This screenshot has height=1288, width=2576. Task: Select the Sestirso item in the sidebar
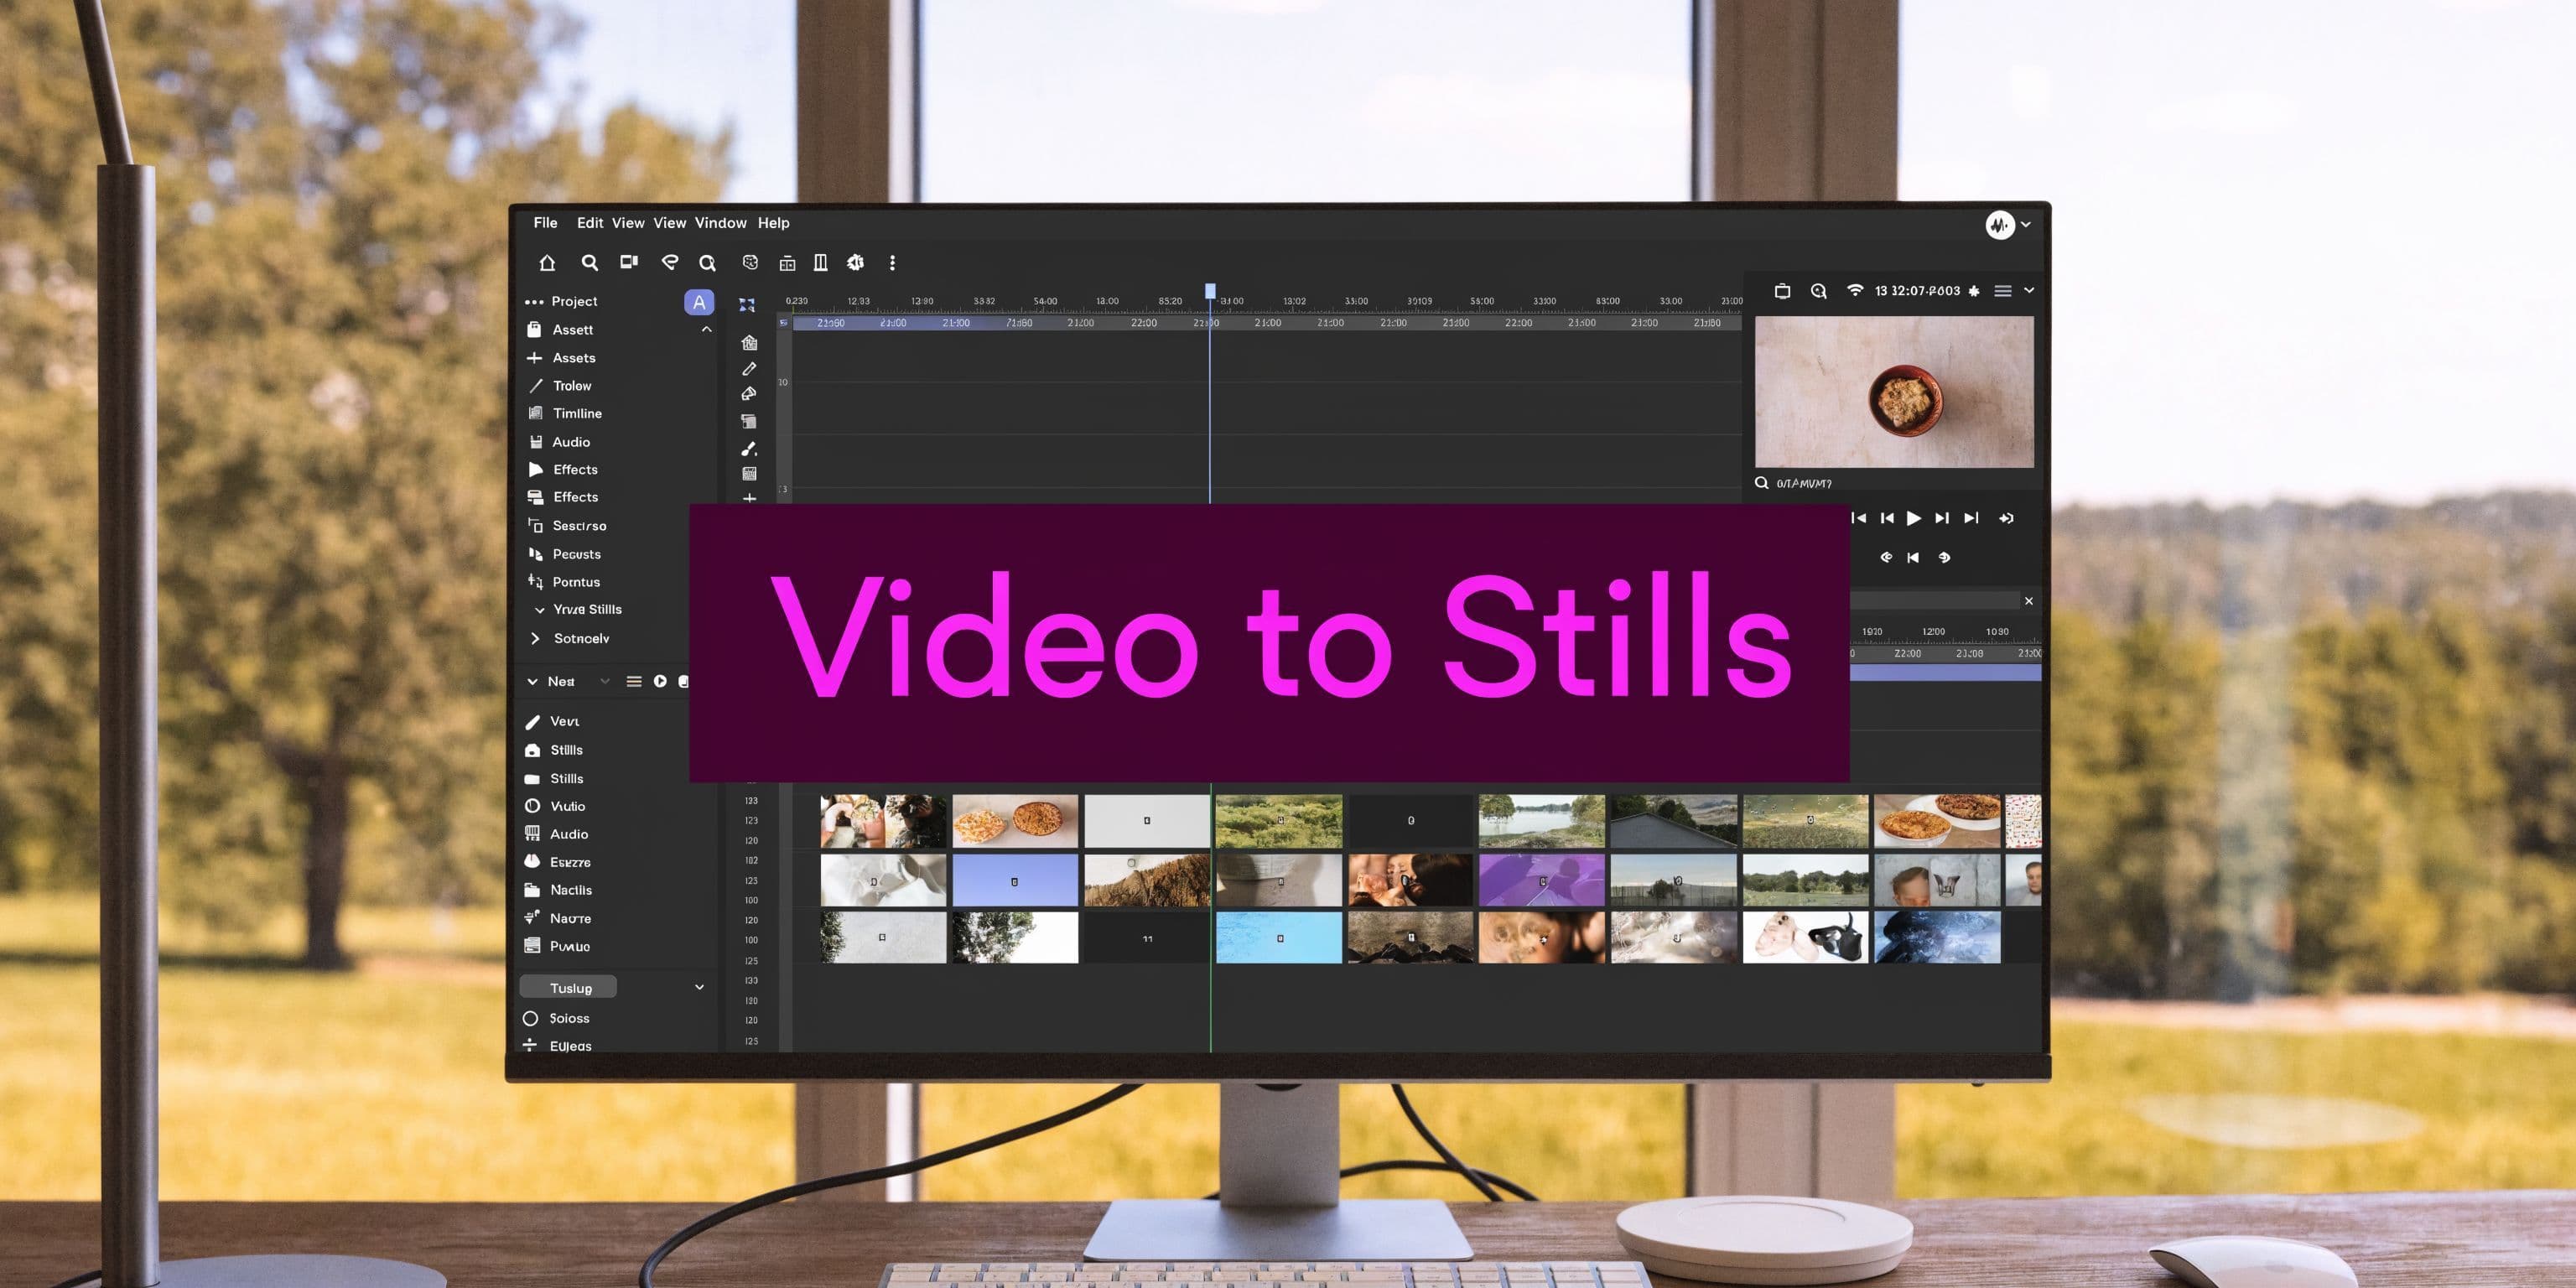point(567,526)
